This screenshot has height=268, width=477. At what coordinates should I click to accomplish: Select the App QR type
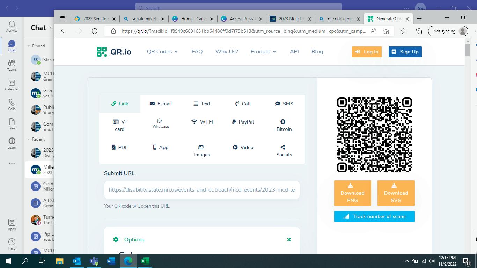[x=161, y=147]
